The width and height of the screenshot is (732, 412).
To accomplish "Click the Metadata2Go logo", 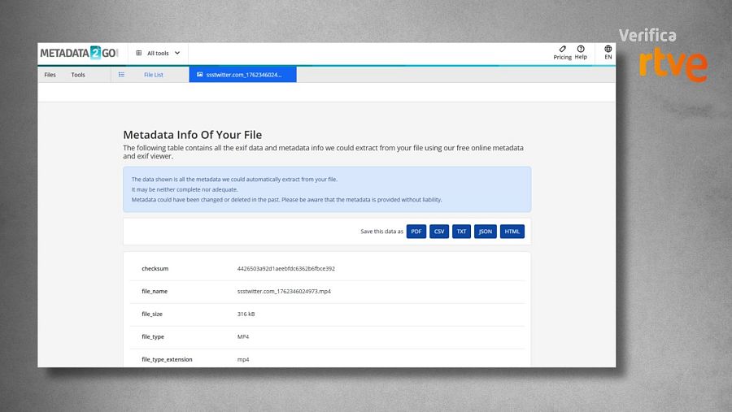I will click(79, 53).
